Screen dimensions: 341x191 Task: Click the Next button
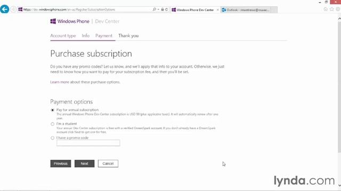click(x=84, y=163)
